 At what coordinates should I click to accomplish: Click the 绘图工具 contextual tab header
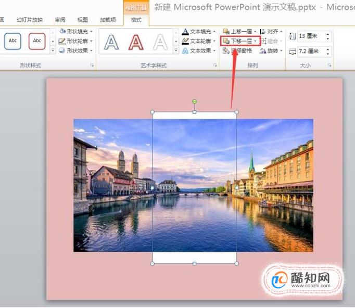point(136,8)
